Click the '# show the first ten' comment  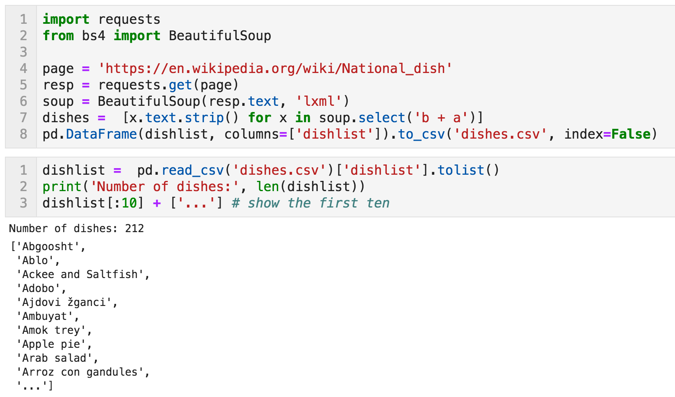point(310,203)
